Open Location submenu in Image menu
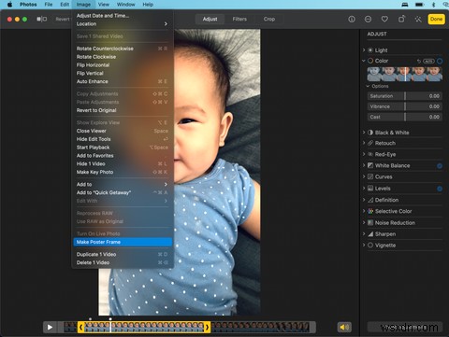 click(123, 24)
